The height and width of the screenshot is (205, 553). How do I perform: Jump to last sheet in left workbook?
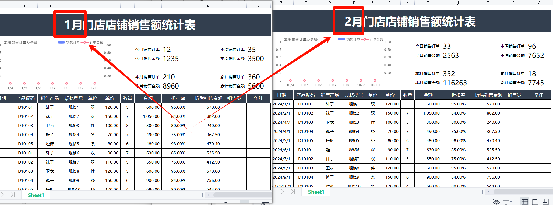tap(13, 195)
